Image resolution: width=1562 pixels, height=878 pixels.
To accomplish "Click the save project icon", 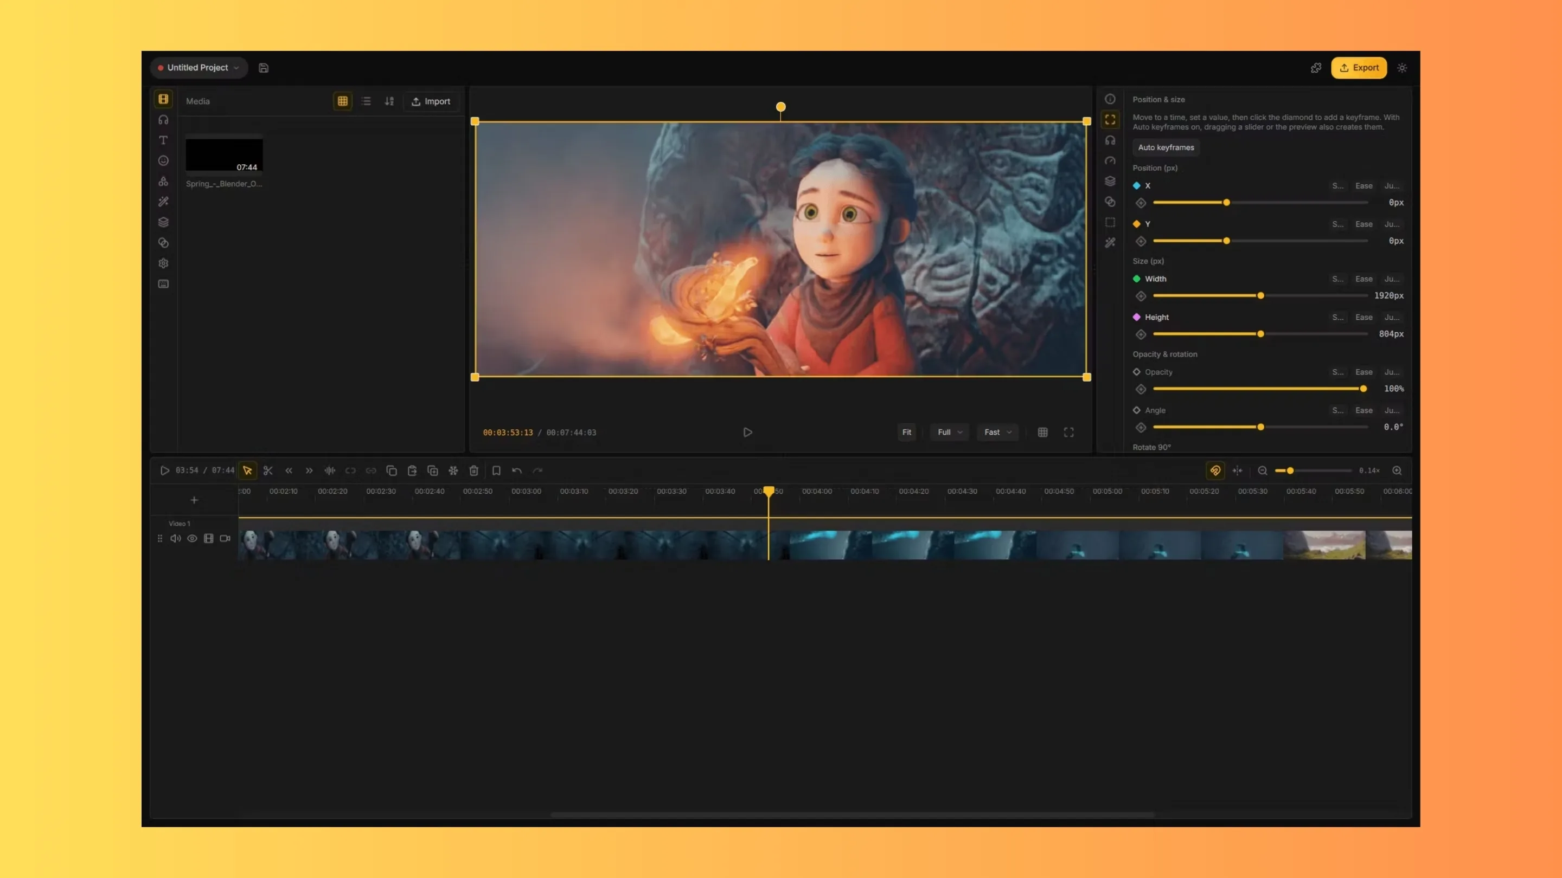I will (263, 68).
